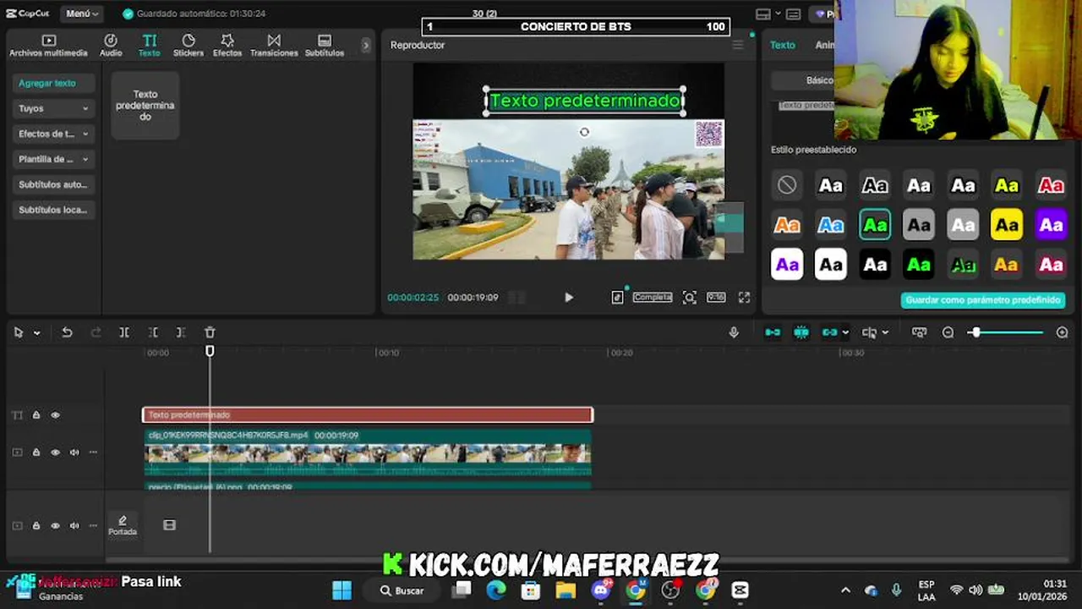Hide the main video track
The width and height of the screenshot is (1082, 609).
point(56,453)
